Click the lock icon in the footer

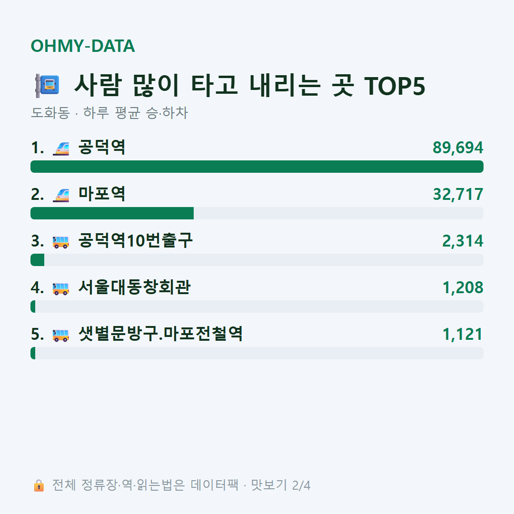[39, 485]
